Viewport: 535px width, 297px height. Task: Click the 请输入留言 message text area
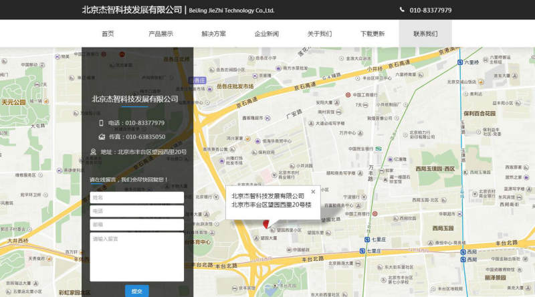[x=136, y=256]
